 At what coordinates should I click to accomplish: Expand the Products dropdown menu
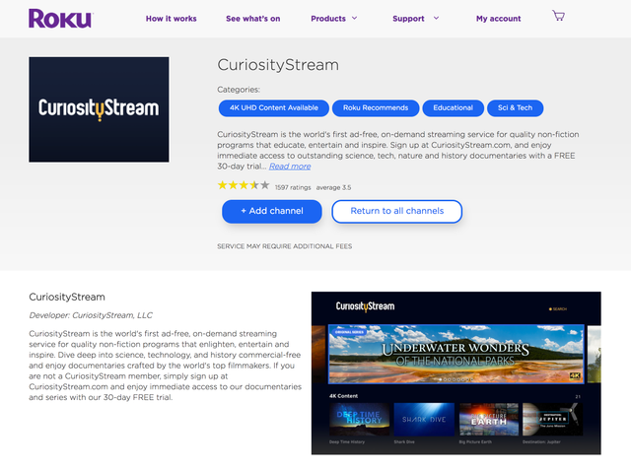pos(334,19)
